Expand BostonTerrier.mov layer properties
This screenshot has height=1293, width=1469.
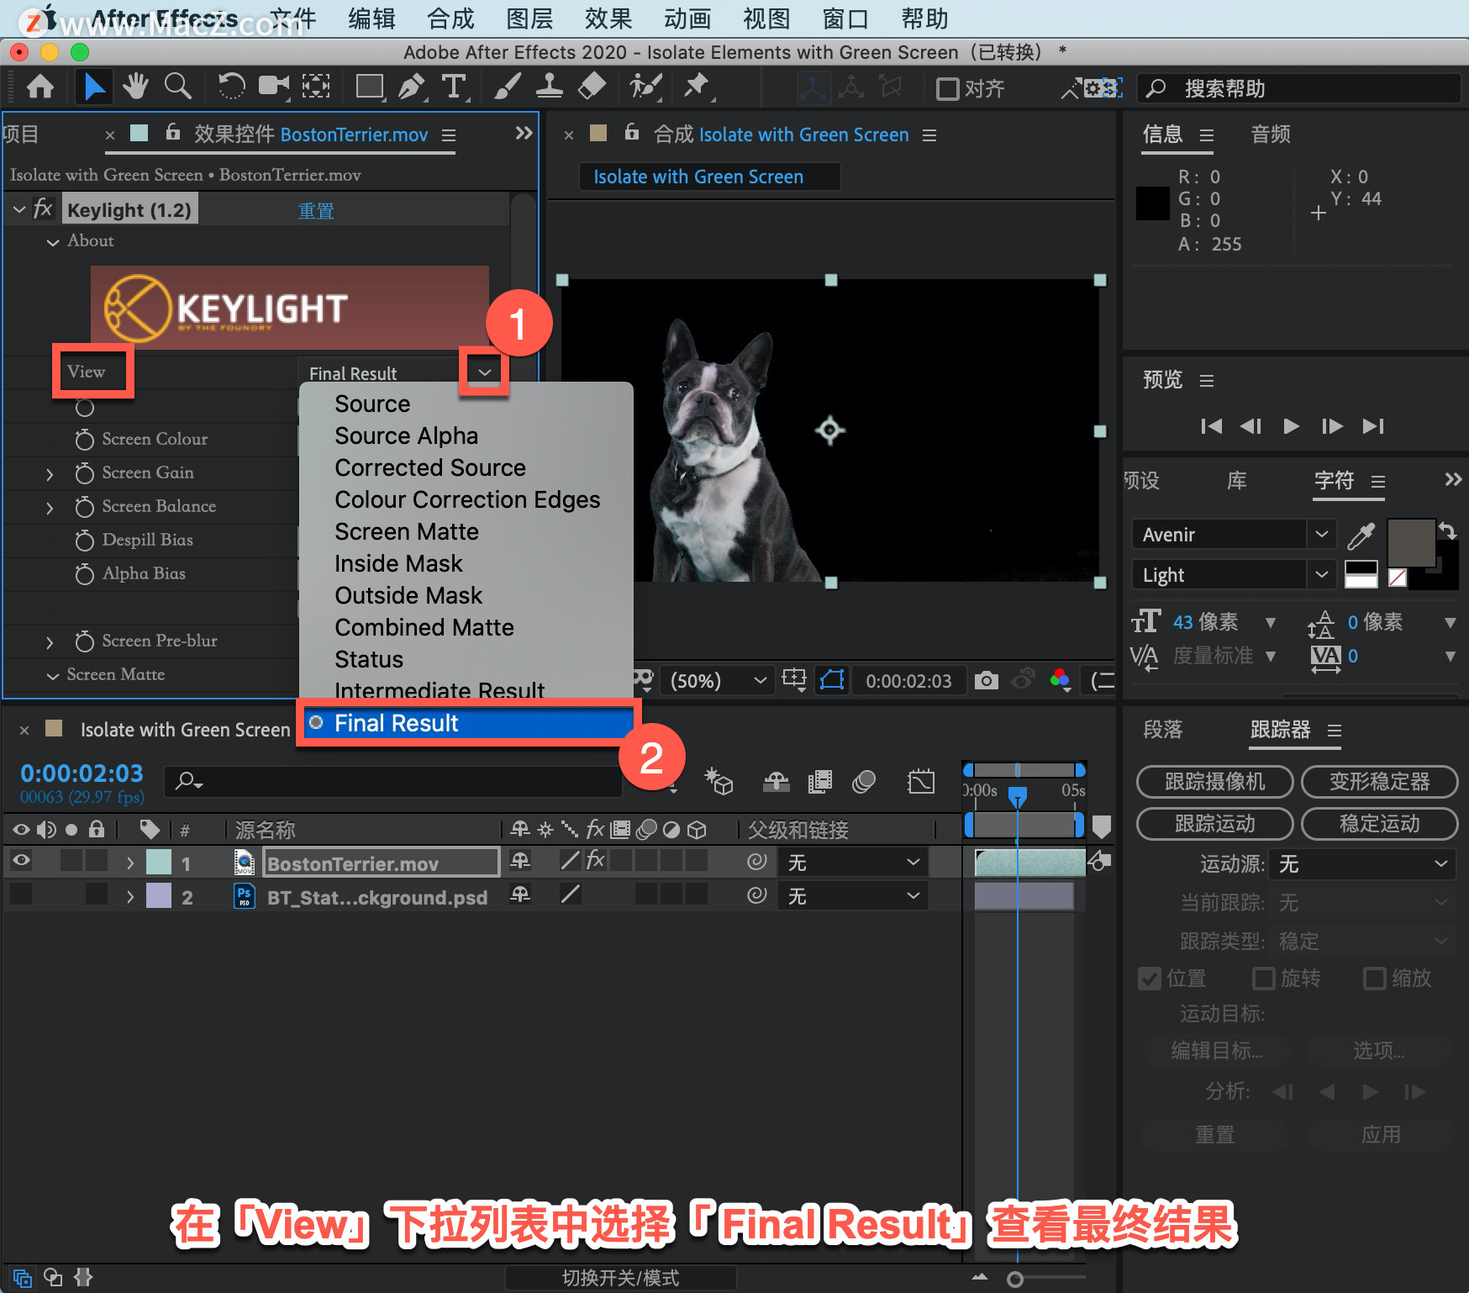[129, 863]
